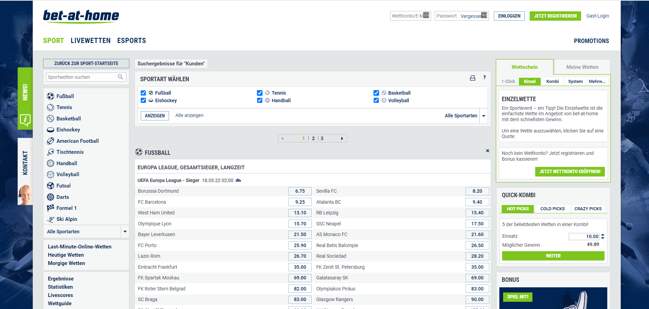Click the Fußball soccer ball icon in sidebar
This screenshot has width=649, height=309.
click(x=51, y=96)
